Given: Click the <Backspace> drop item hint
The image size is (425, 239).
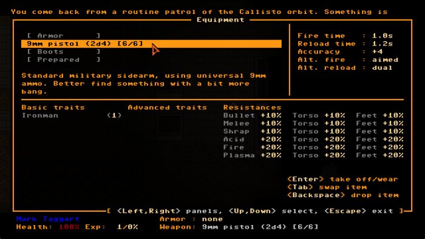Looking at the screenshot, I should [x=343, y=195].
